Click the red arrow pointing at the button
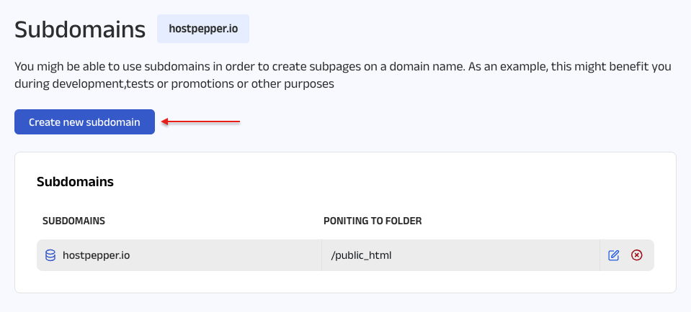This screenshot has height=312, width=691. click(x=200, y=122)
